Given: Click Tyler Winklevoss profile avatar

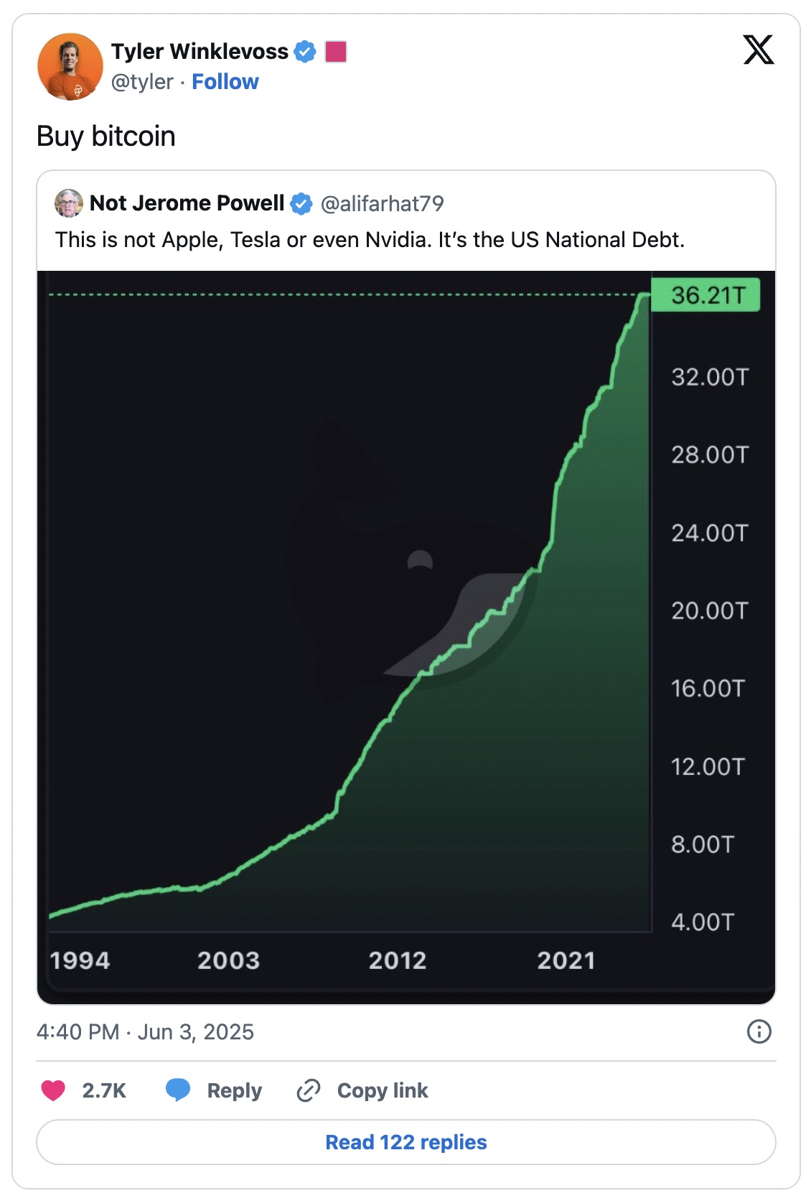Looking at the screenshot, I should 70,67.
